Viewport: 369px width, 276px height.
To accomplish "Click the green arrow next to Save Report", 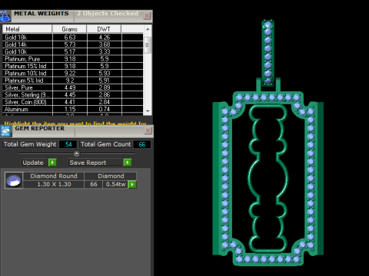I will pyautogui.click(x=128, y=163).
